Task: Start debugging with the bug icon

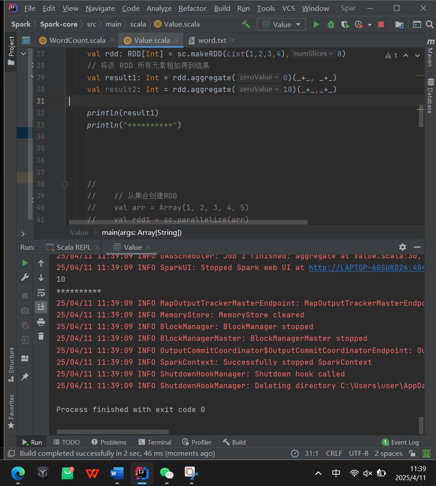Action: point(331,24)
